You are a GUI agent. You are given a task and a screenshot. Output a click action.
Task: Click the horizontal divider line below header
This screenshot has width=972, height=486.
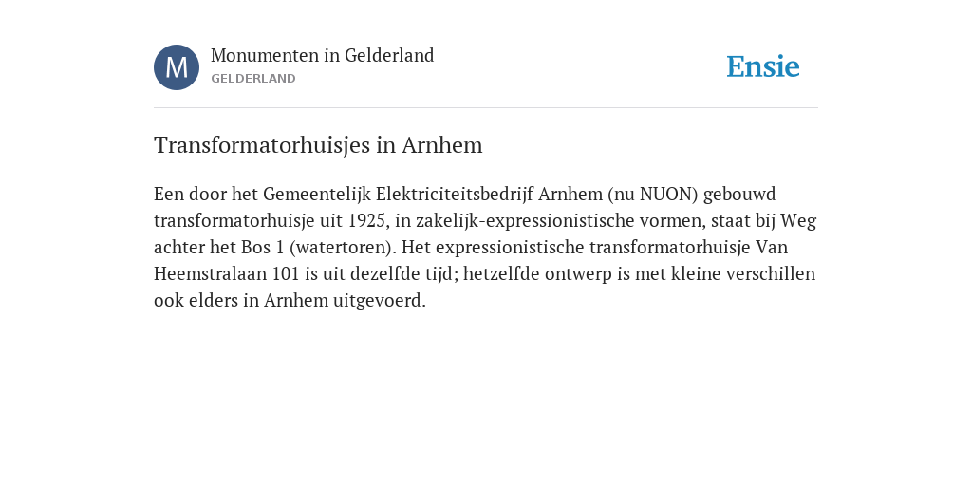(486, 108)
